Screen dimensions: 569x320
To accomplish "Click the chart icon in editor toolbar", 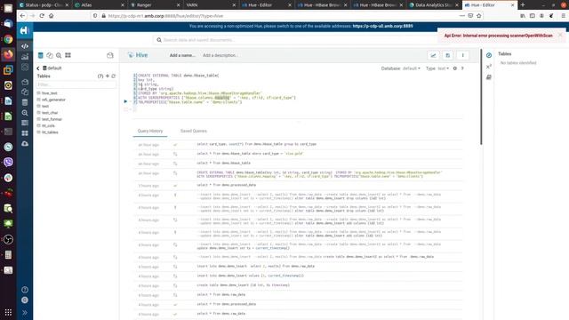I will [x=433, y=55].
